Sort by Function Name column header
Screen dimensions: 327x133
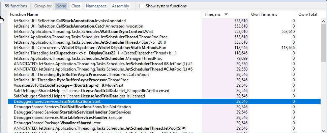pos(105,14)
